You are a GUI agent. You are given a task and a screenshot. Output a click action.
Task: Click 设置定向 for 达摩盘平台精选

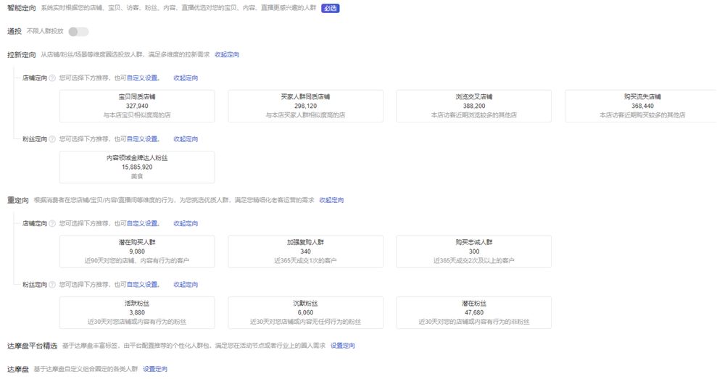coord(342,346)
